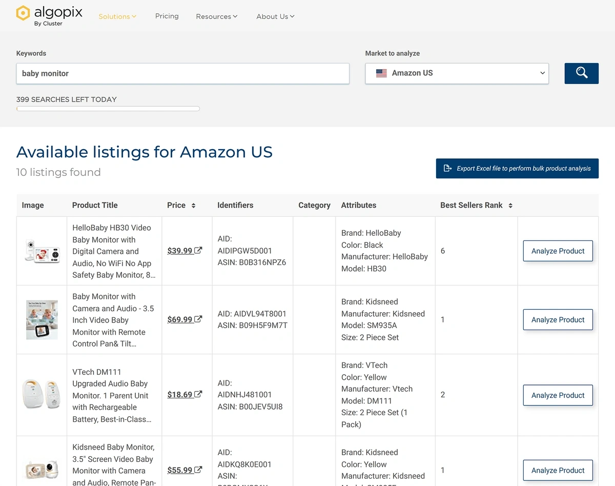Screen dimensions: 615x486
Task: Click the Model: HB30 attribute text
Action: click(364, 269)
